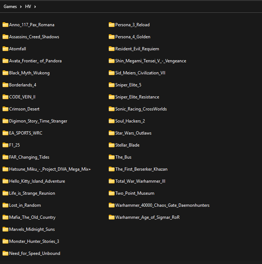Select the Marvels_Midnight_Suns folder icon
The image size is (262, 264).
5,229
